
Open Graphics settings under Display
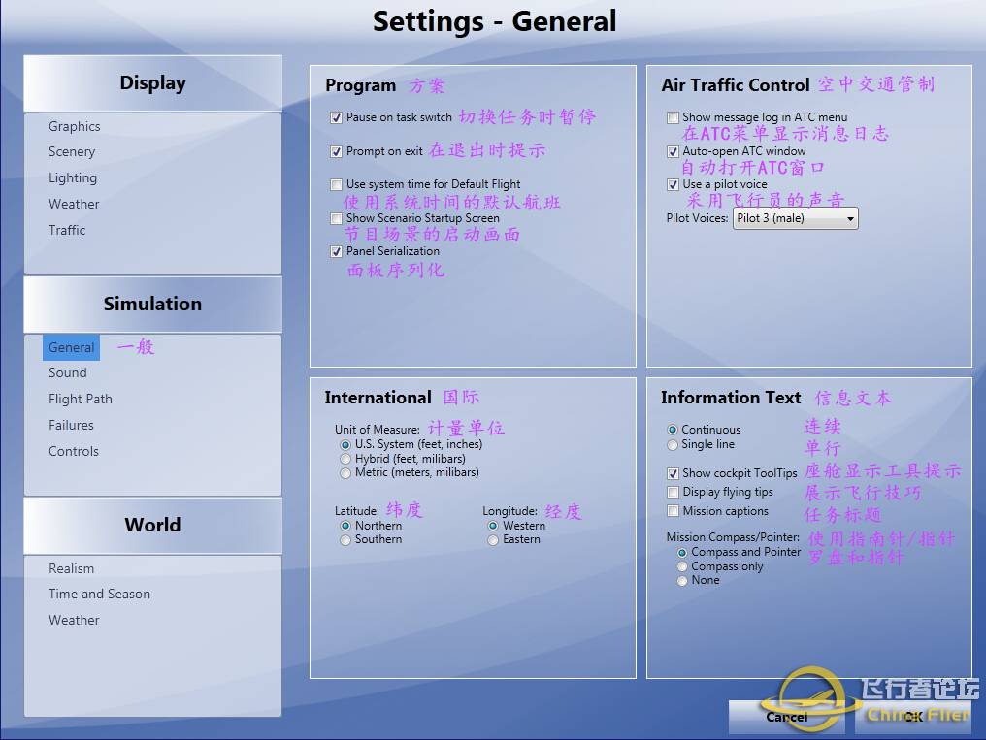(74, 126)
